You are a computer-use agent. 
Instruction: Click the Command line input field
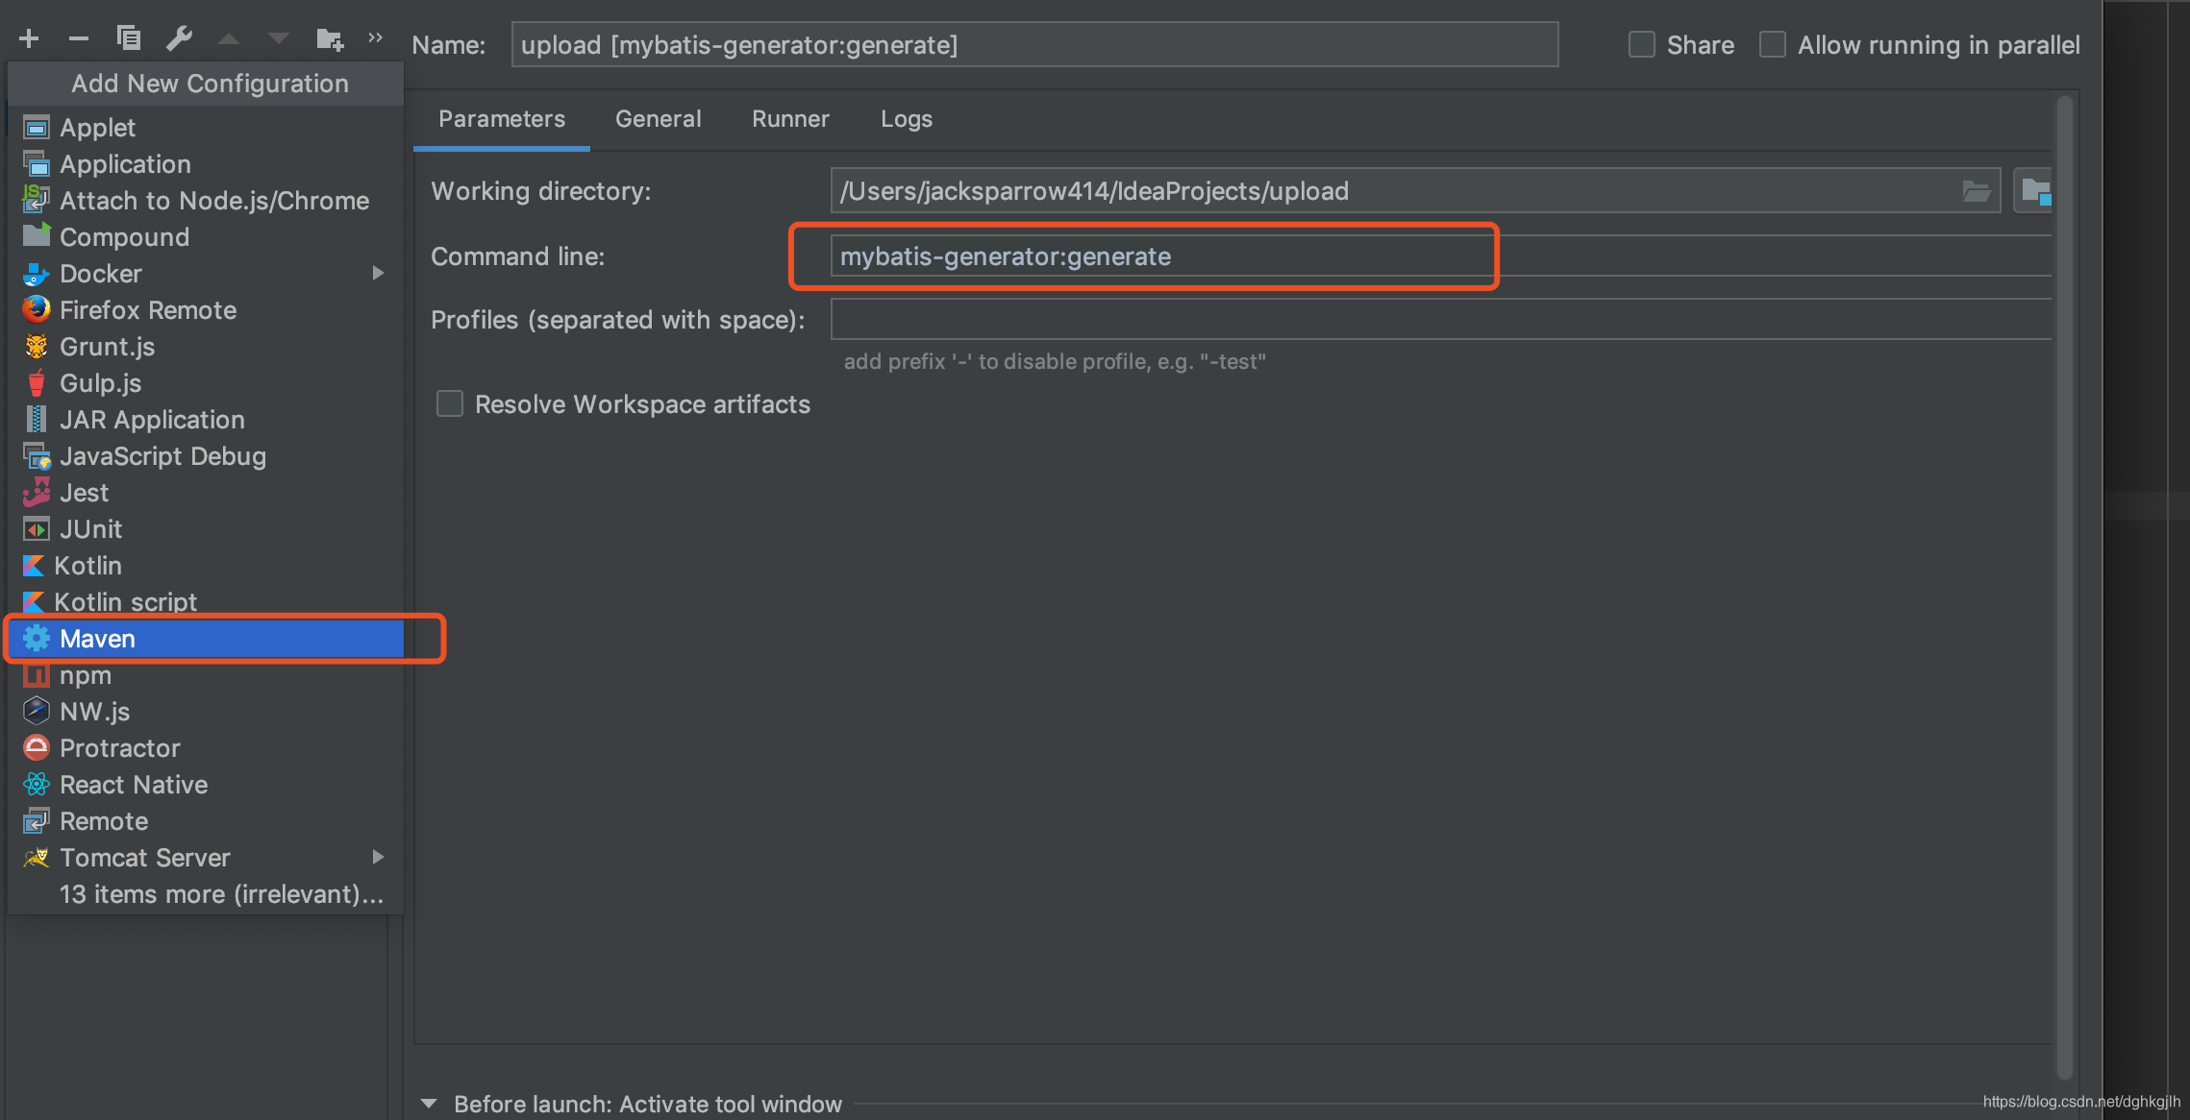click(x=1440, y=256)
